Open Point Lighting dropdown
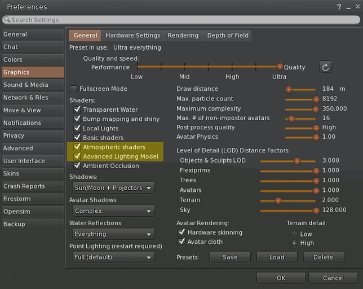 [112, 257]
